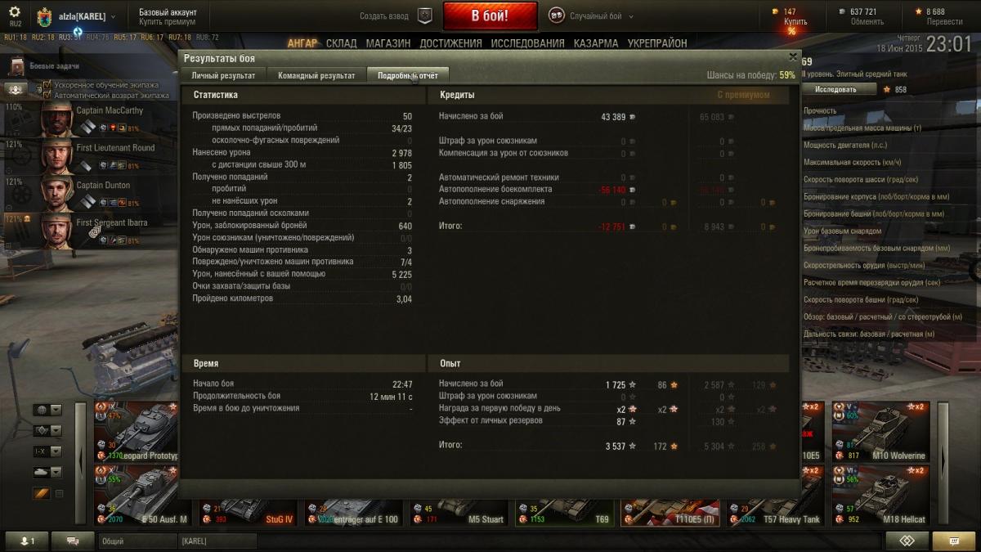This screenshot has width=981, height=552.
Task: Click the Боевые задачи icon
Action: pos(16,65)
